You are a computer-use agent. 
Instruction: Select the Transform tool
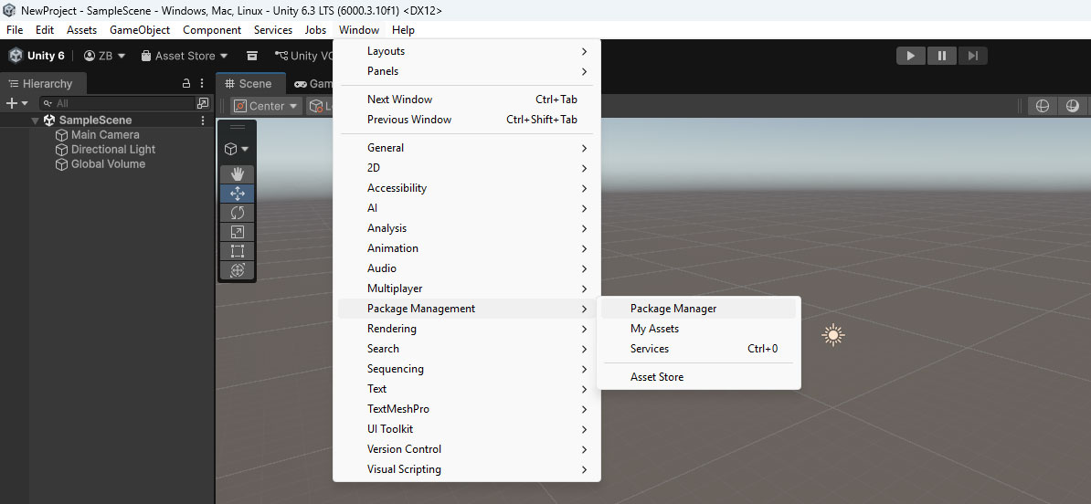(x=238, y=270)
